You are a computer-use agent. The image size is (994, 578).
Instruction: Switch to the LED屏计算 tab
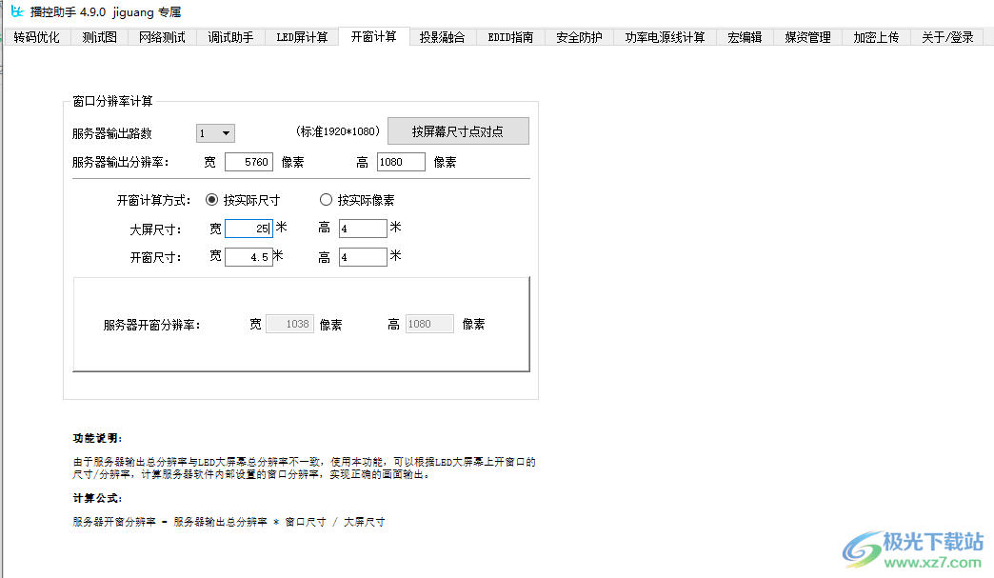301,37
